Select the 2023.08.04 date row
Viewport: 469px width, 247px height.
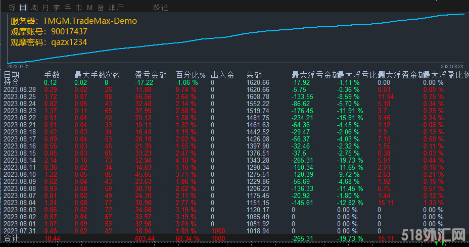[19, 203]
